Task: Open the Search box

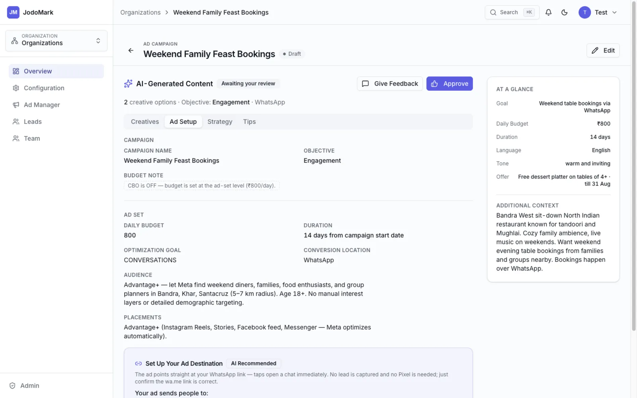Action: (x=512, y=12)
